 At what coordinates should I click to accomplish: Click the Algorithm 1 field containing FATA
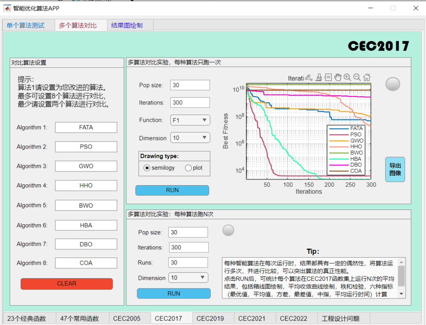(x=86, y=127)
